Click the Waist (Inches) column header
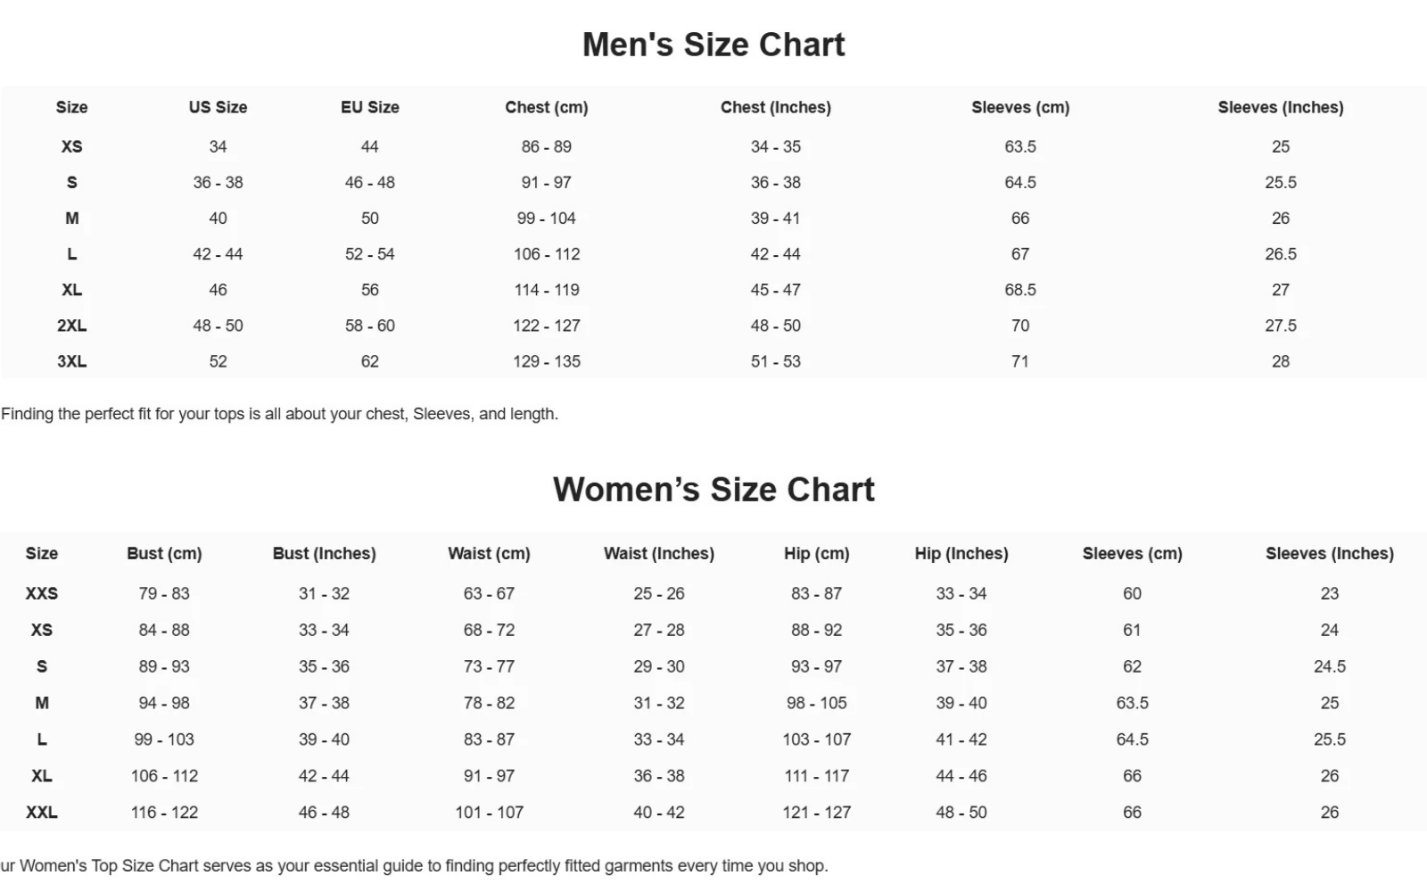1427x892 pixels. point(658,553)
